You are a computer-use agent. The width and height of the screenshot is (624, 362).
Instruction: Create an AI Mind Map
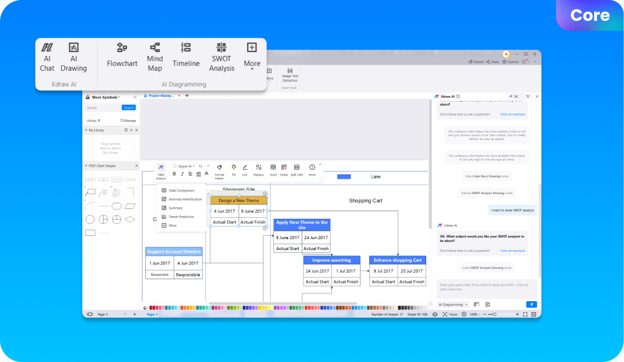click(x=155, y=58)
